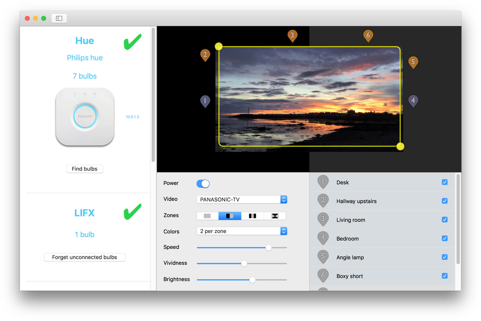
Task: Click the Vividness slider
Action: coord(242,263)
